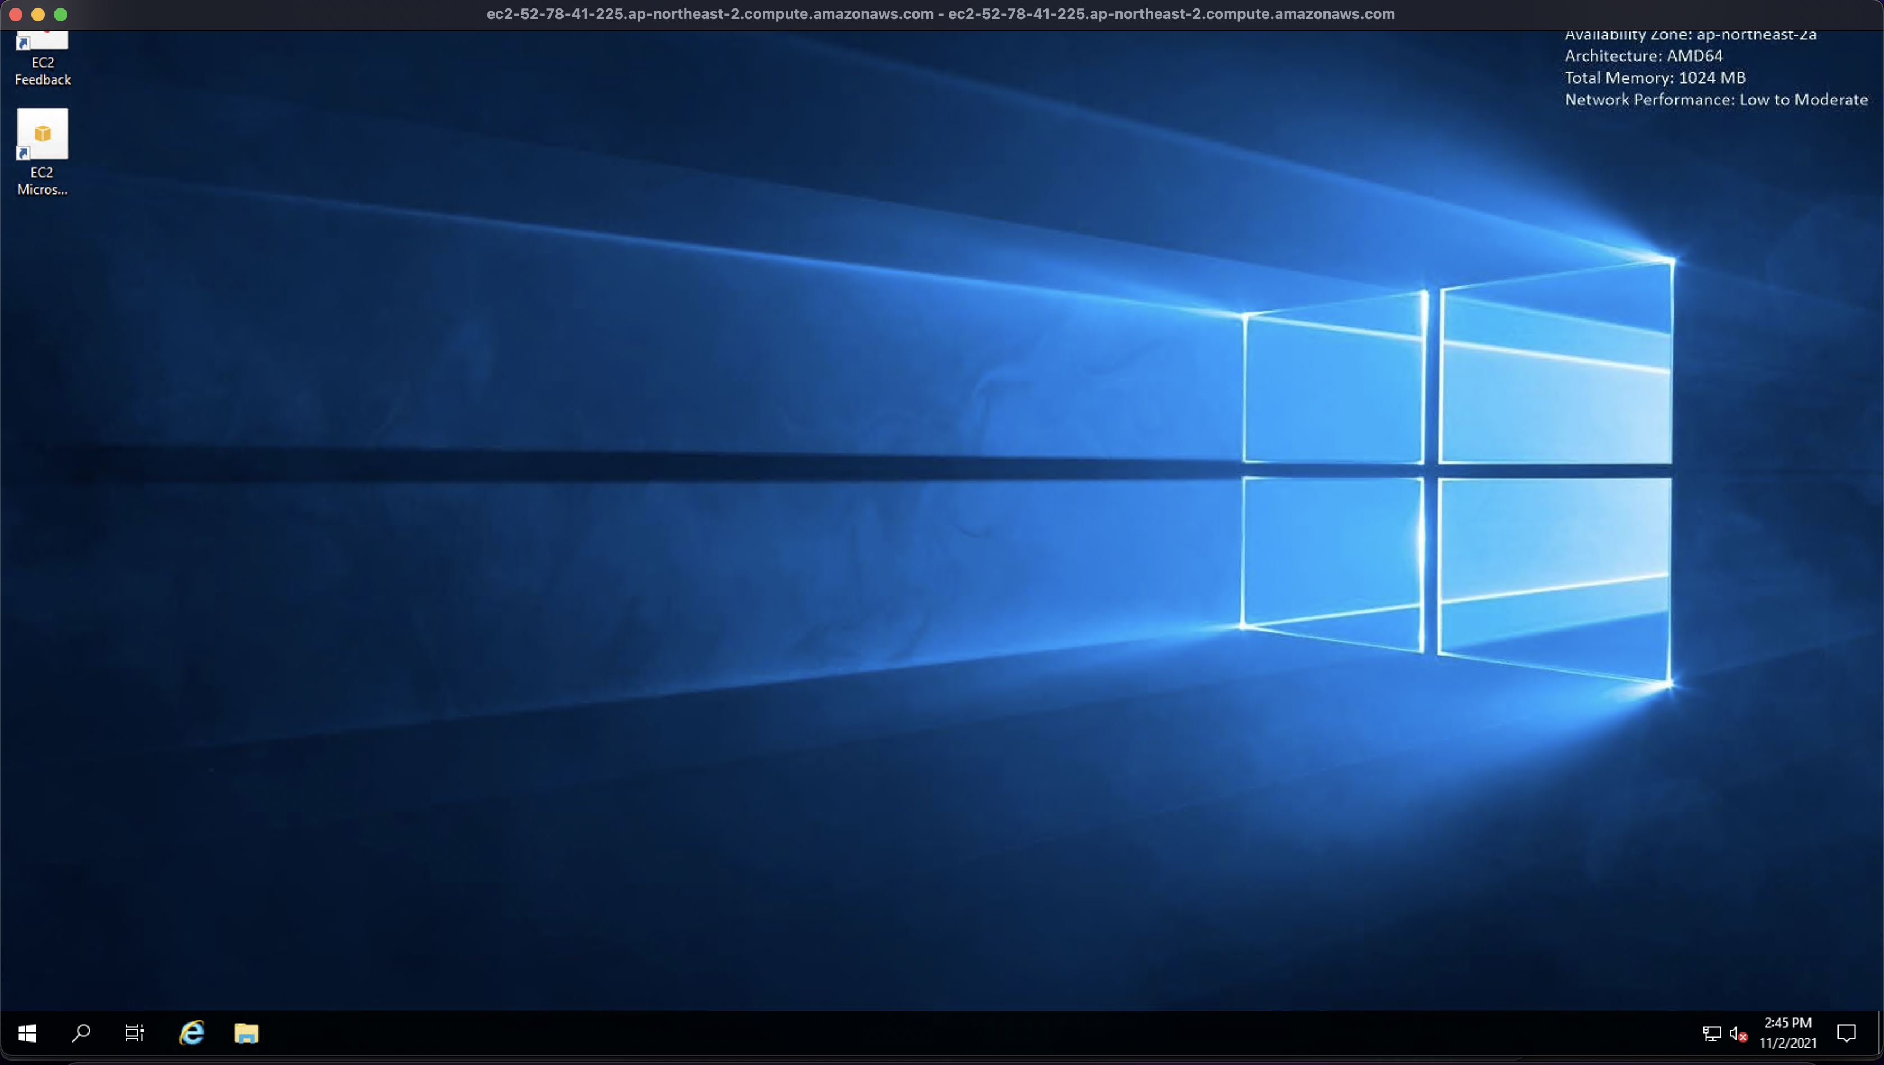Launch Internet Explorer from the taskbar
This screenshot has width=1884, height=1065.
pos(192,1033)
